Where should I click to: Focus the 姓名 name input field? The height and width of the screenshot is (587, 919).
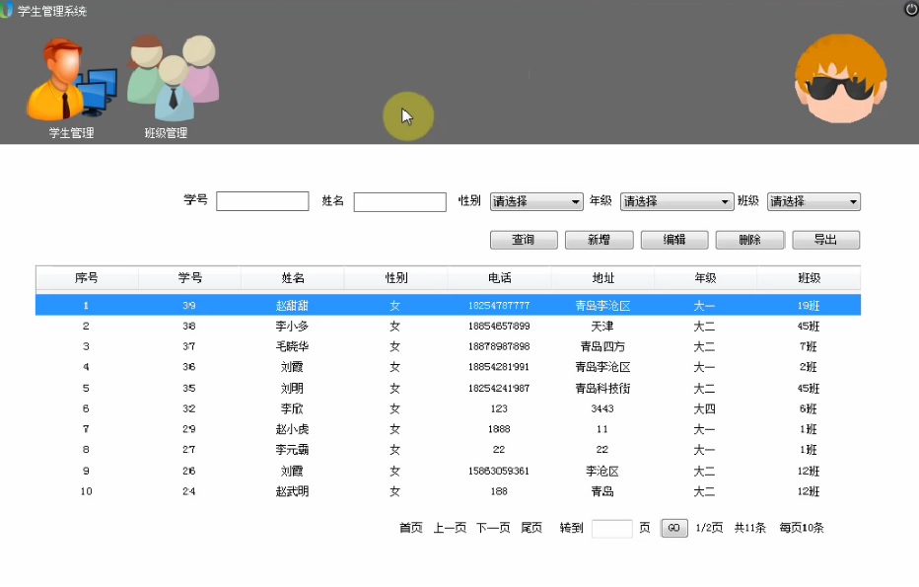[x=399, y=201]
